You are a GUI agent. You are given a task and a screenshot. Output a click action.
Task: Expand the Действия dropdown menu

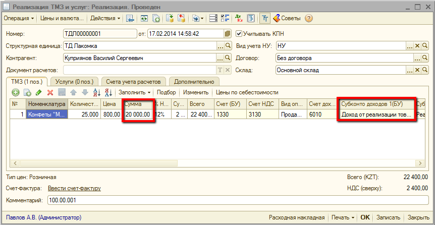[105, 18]
